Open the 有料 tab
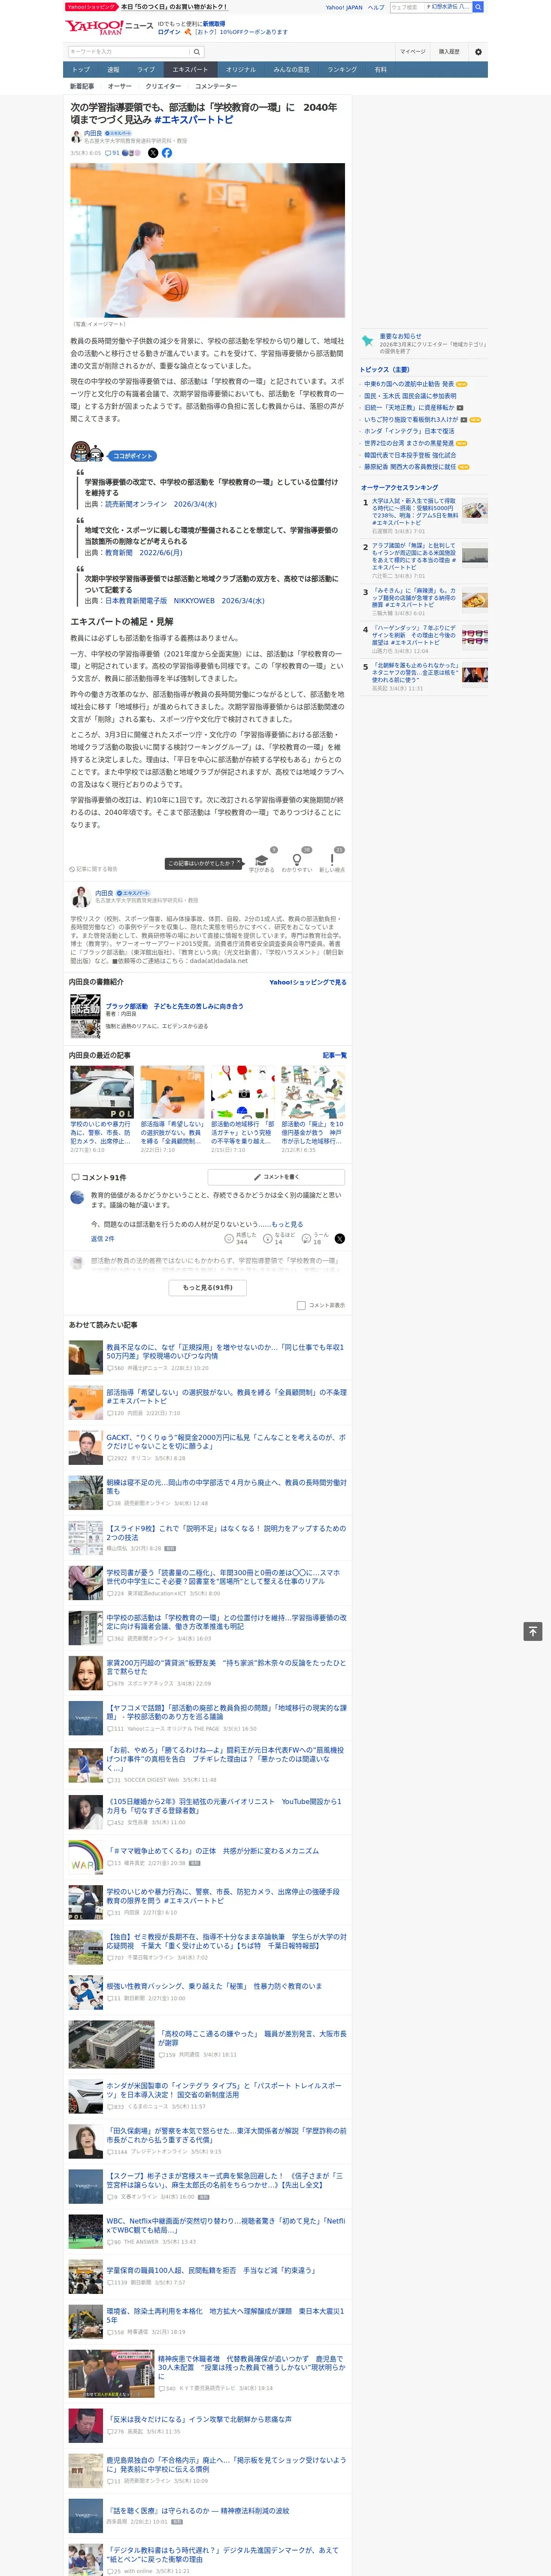 coord(381,70)
